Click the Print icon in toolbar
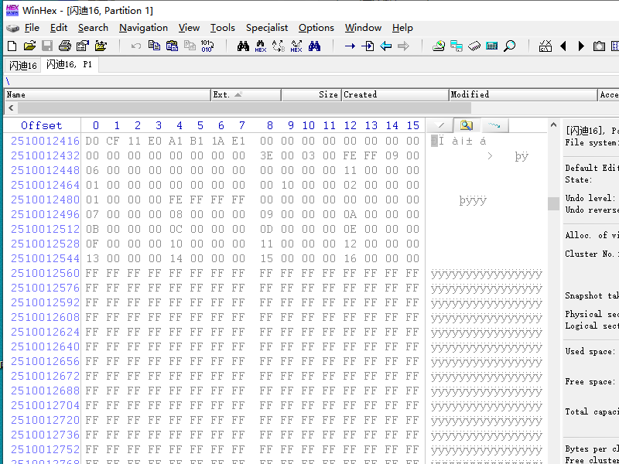The height and width of the screenshot is (464, 619). 65,46
